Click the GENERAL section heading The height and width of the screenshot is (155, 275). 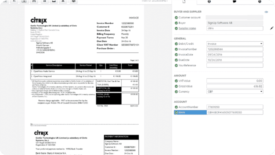(180, 39)
